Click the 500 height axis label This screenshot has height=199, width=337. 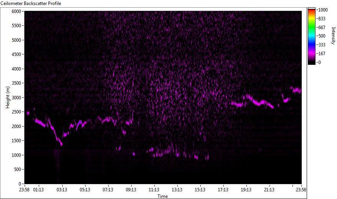[x=18, y=169]
